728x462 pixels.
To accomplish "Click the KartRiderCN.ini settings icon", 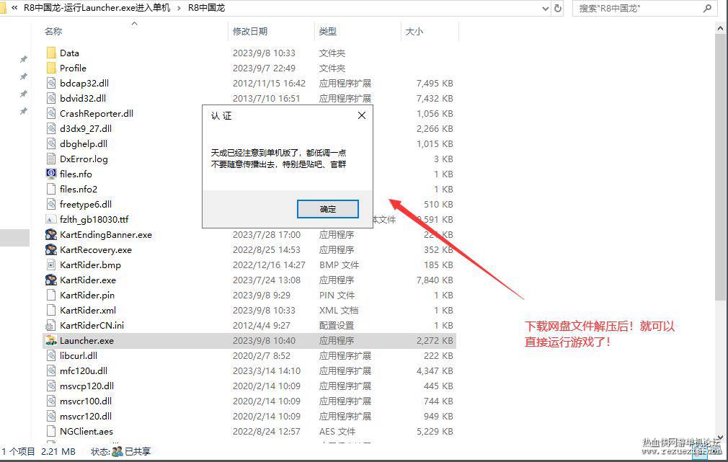I will [51, 326].
